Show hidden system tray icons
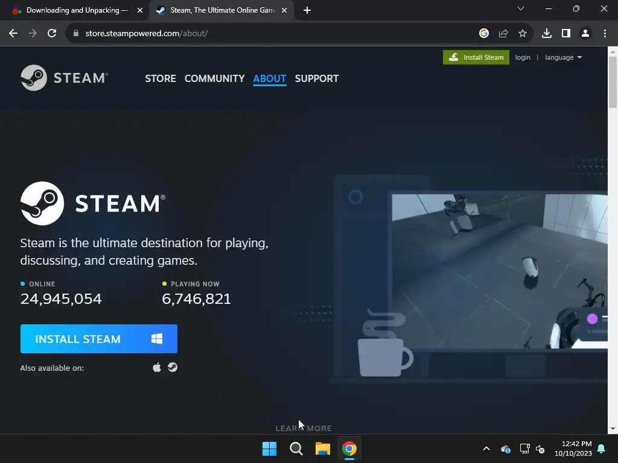This screenshot has width=618, height=463. pyautogui.click(x=486, y=449)
